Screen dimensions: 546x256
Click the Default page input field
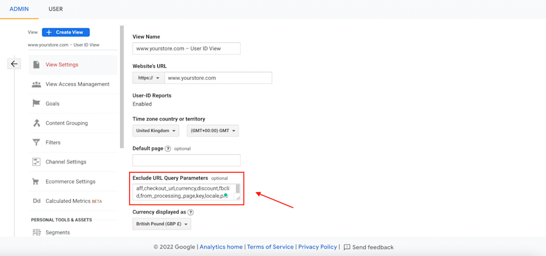click(x=187, y=160)
